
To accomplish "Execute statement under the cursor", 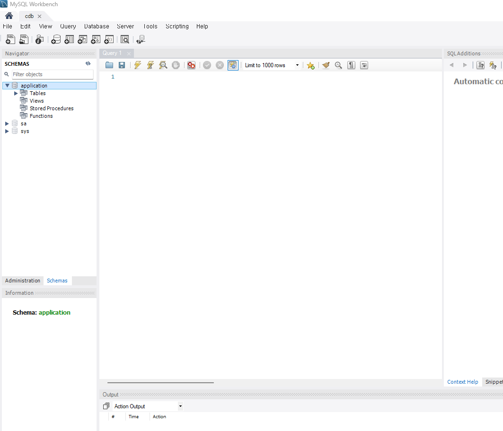I will pos(150,65).
